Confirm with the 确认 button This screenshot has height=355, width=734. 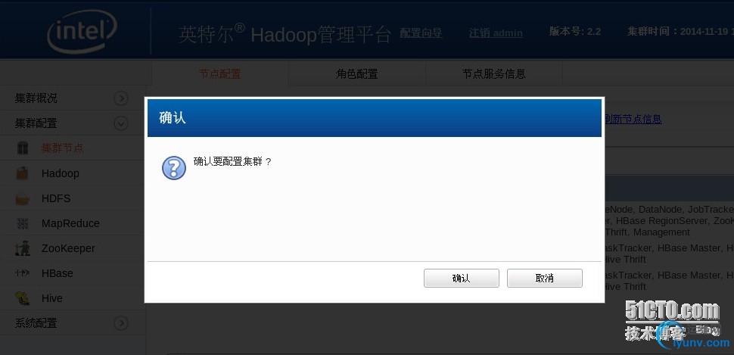point(462,279)
